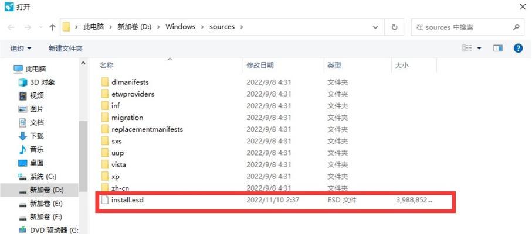Click the install.esd file icon
Screen dimensions: 532x234
[x=105, y=200]
